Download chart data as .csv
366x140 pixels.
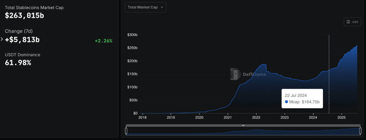[x=352, y=22]
